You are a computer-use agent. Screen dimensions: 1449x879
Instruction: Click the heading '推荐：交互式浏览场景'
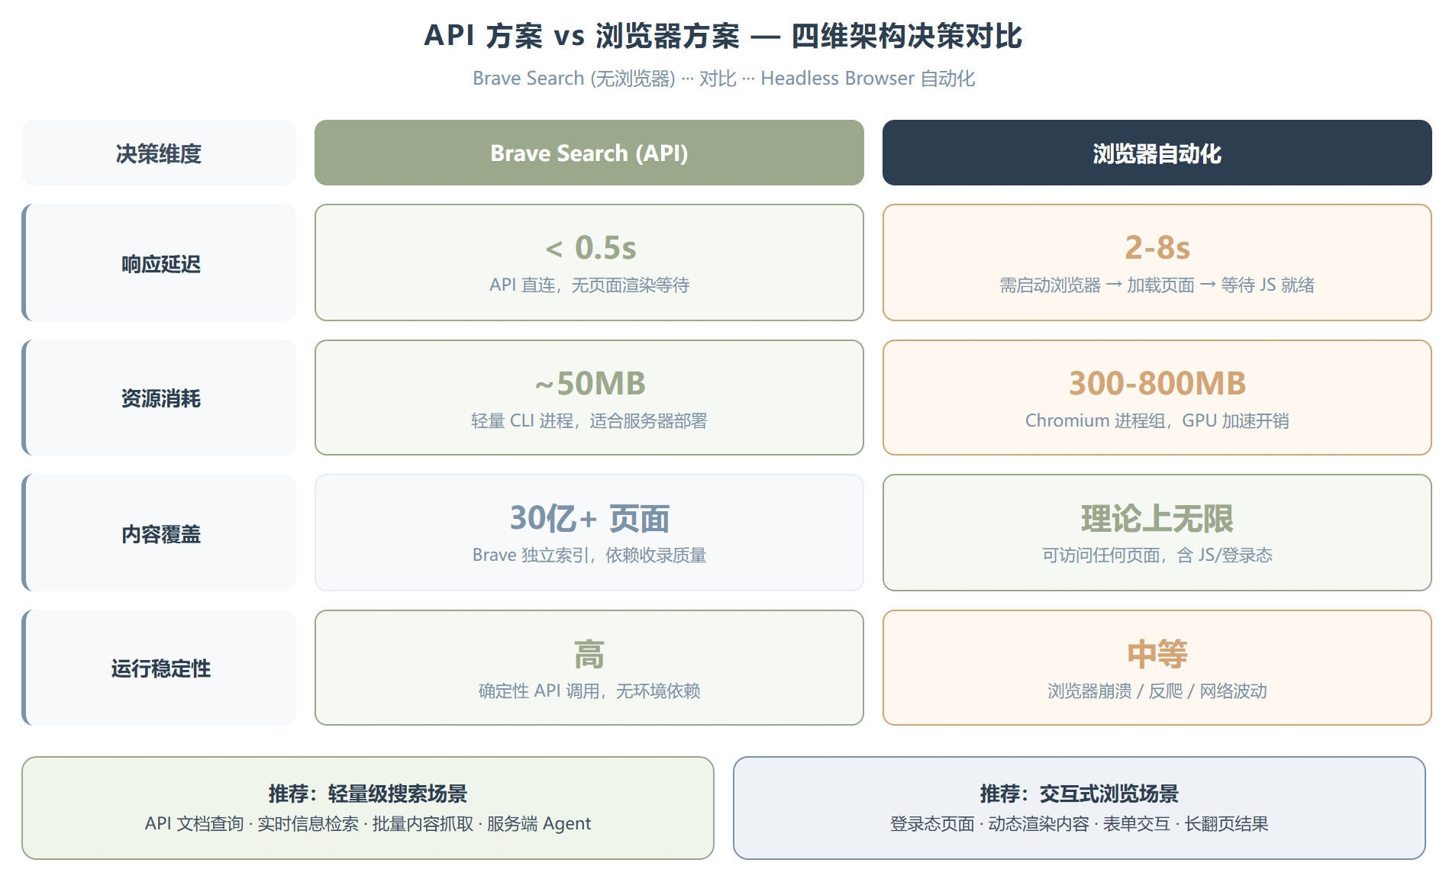tap(1079, 794)
